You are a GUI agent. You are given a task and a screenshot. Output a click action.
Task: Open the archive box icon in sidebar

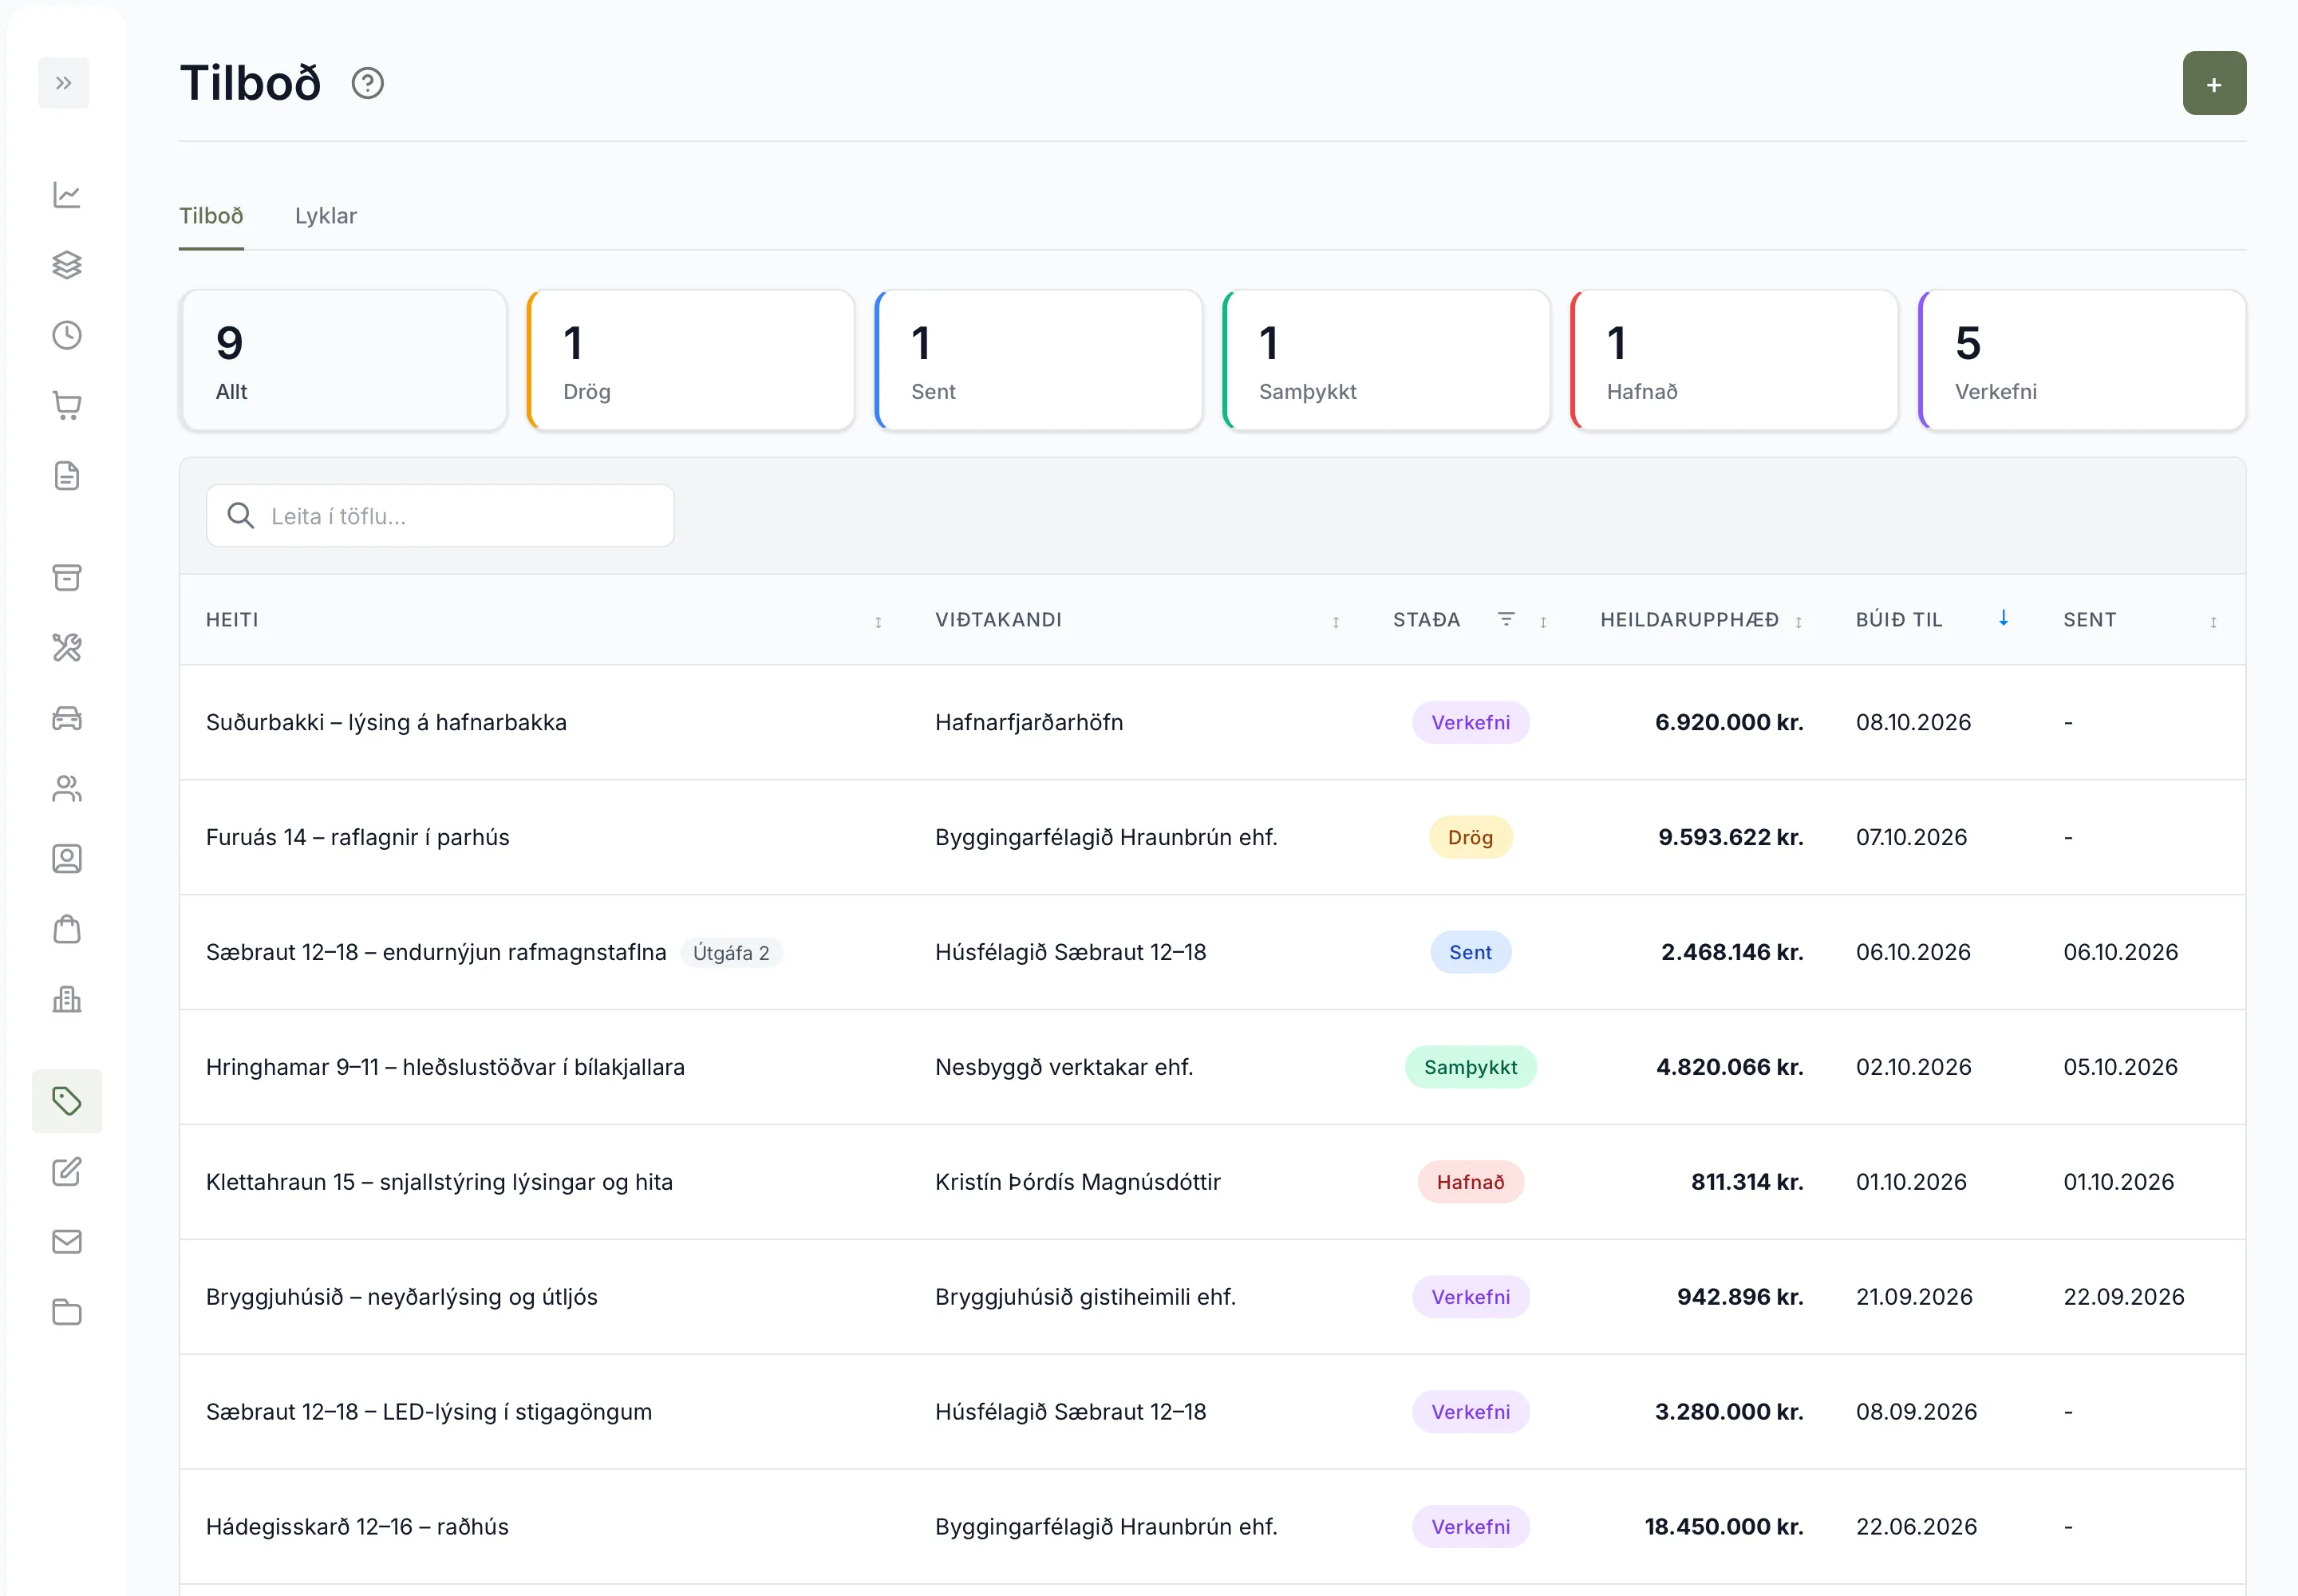pyautogui.click(x=67, y=577)
